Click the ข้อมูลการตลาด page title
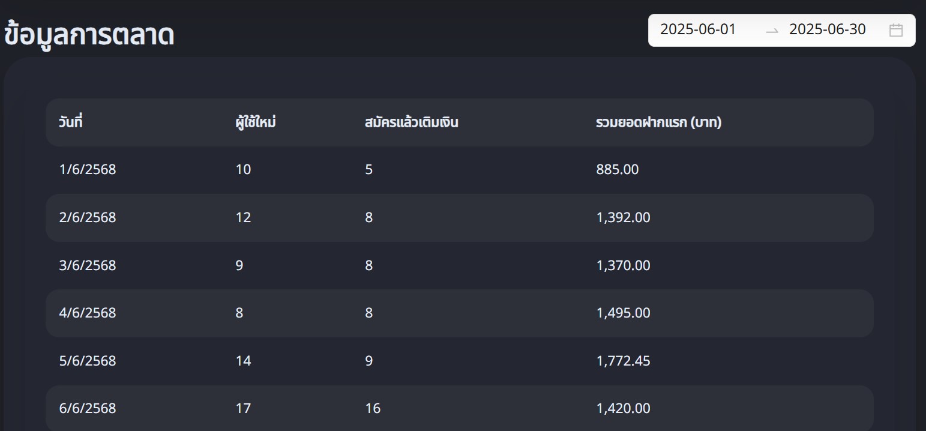 click(89, 35)
